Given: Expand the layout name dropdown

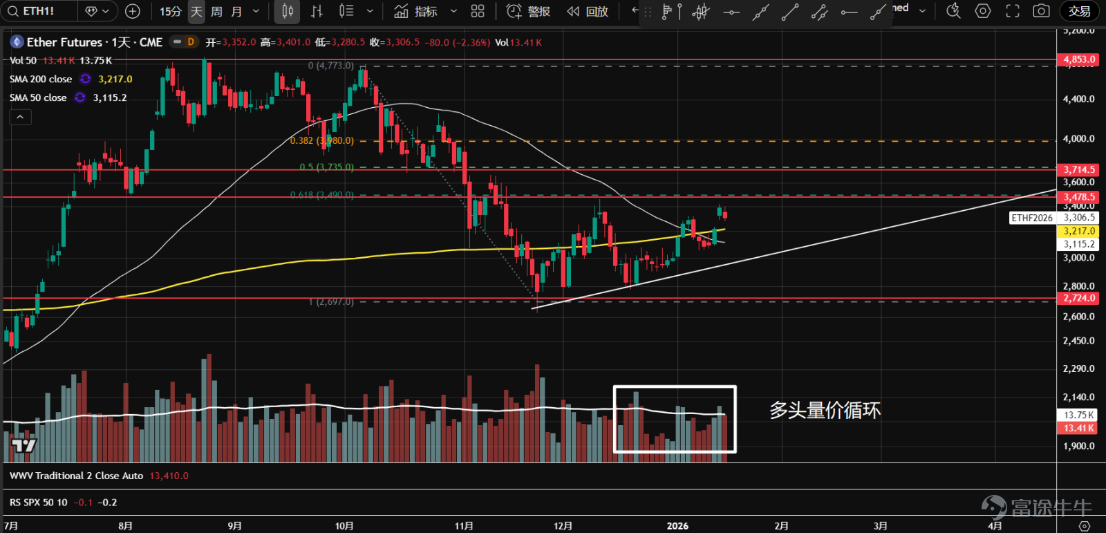Looking at the screenshot, I should pos(922,10).
